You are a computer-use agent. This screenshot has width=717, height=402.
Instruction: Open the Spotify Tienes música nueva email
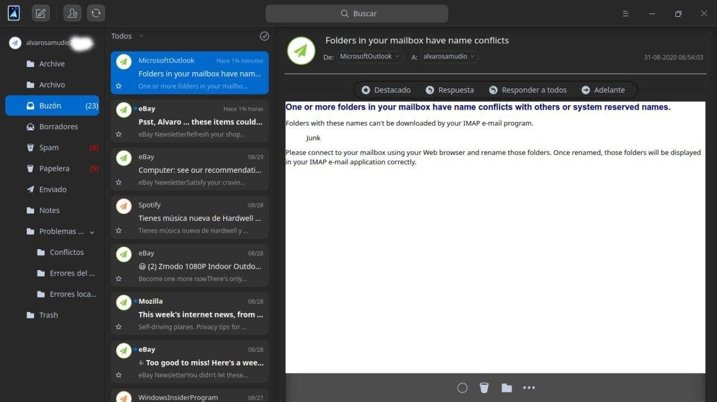pyautogui.click(x=189, y=217)
